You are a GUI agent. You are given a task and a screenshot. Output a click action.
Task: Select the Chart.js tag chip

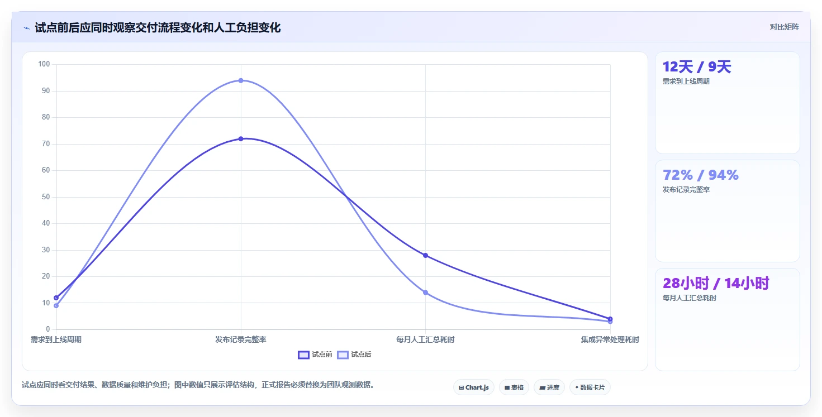click(473, 387)
